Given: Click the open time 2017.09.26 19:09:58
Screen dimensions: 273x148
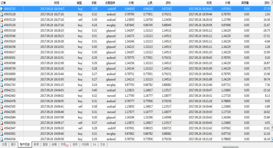Looking at the screenshot, I should 52,139.
